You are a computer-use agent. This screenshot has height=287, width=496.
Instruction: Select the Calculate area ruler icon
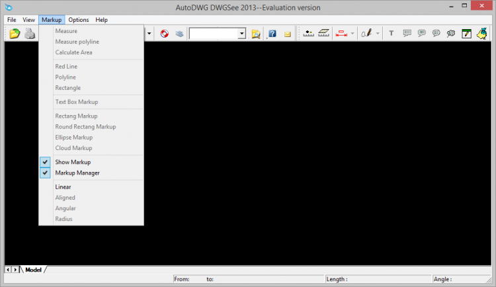(323, 33)
